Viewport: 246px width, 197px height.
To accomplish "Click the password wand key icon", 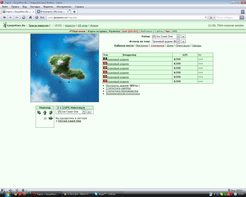I will point(17,17).
